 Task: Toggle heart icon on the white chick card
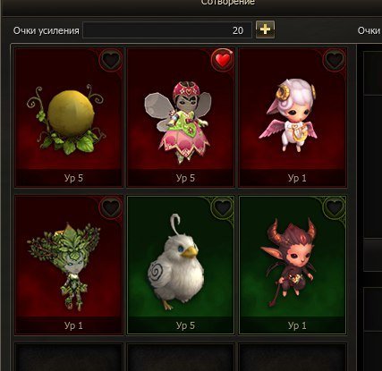(x=223, y=207)
